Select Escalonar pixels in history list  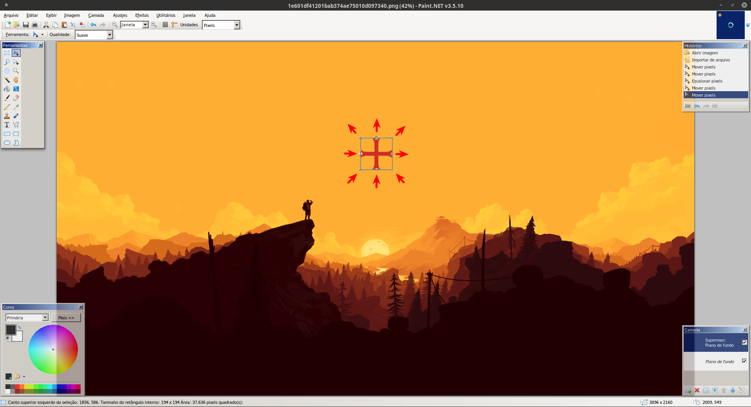pos(707,81)
